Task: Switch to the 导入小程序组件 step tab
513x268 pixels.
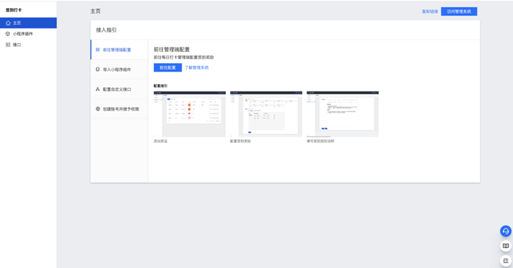Action: coord(119,70)
